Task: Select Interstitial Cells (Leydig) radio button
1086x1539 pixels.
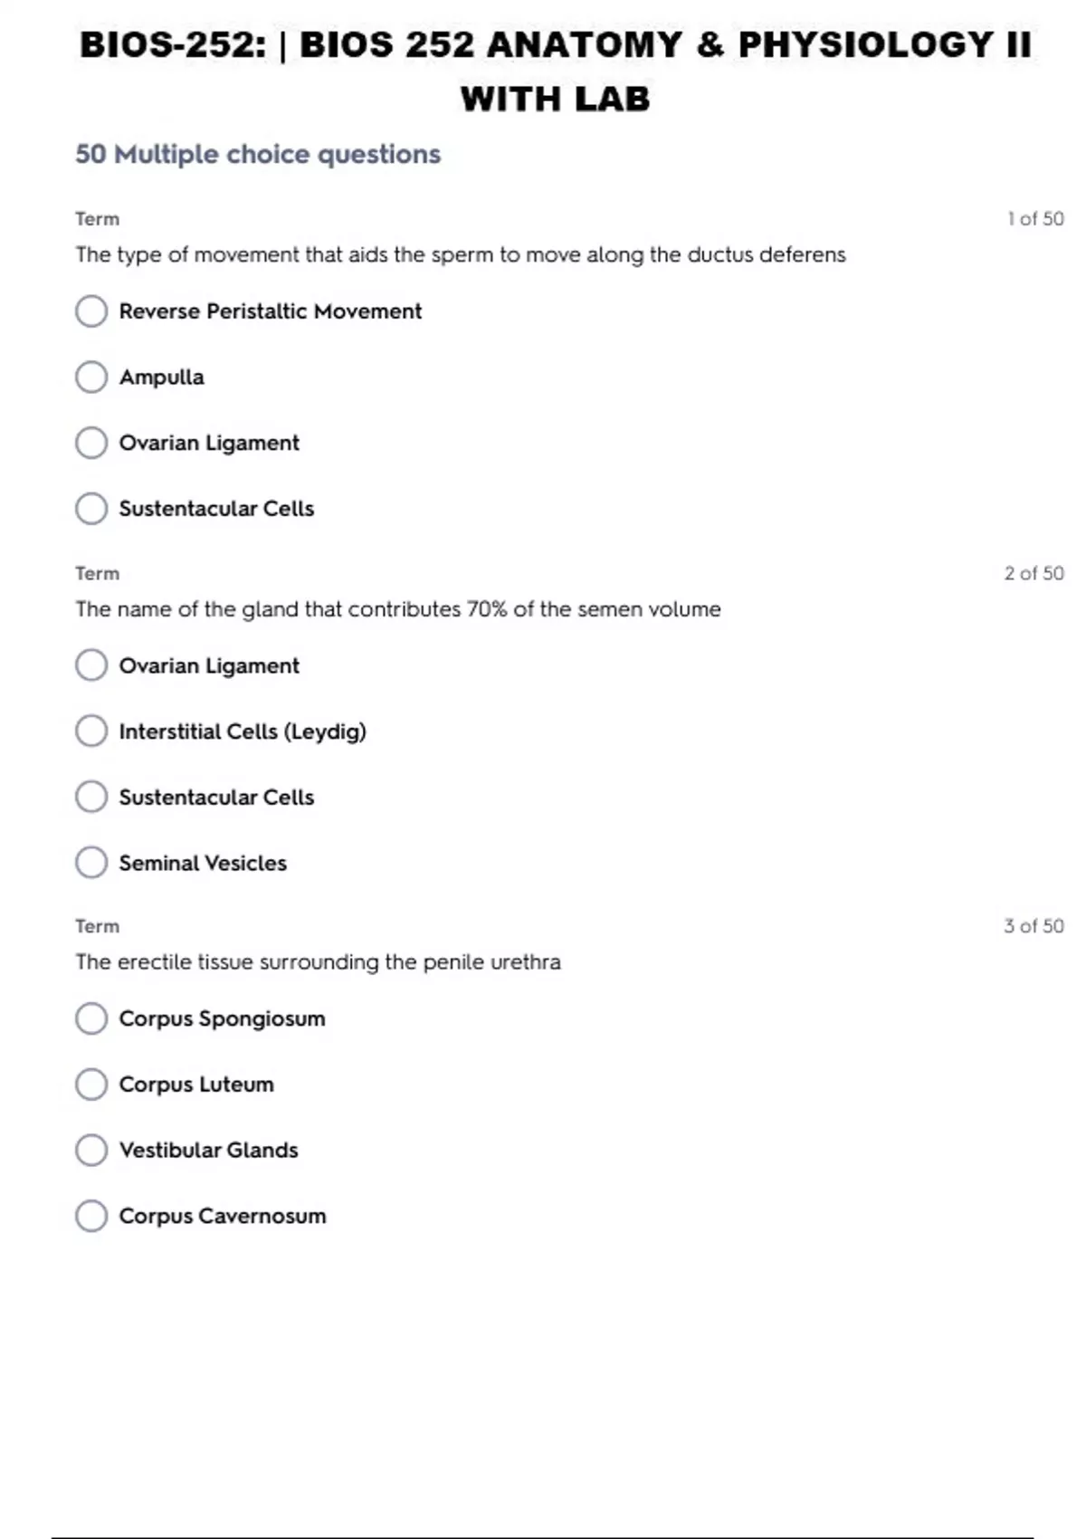Action: pos(91,731)
